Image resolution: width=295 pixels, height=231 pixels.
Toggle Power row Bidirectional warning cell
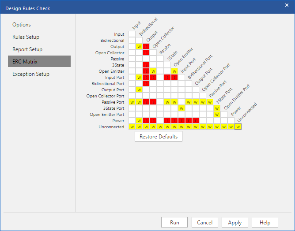[x=139, y=121]
